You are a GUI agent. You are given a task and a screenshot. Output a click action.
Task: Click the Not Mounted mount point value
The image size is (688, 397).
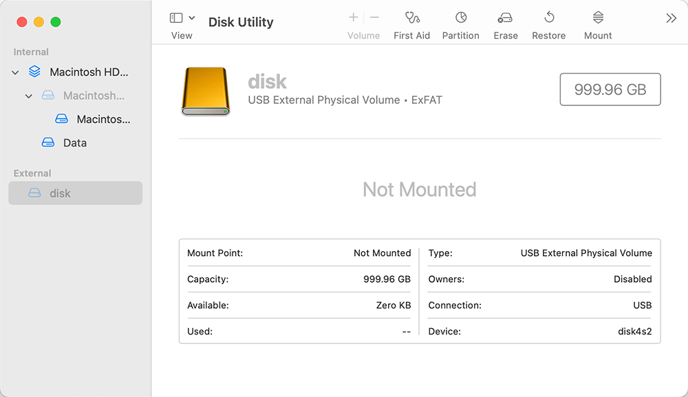click(382, 253)
